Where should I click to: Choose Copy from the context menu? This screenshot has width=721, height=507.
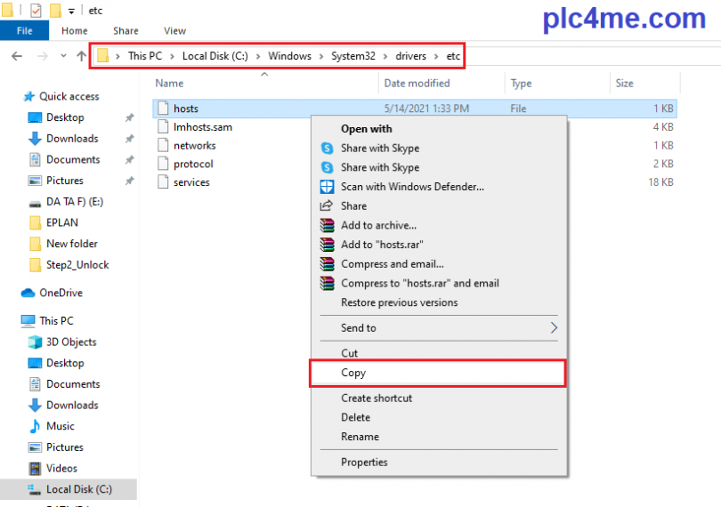353,374
